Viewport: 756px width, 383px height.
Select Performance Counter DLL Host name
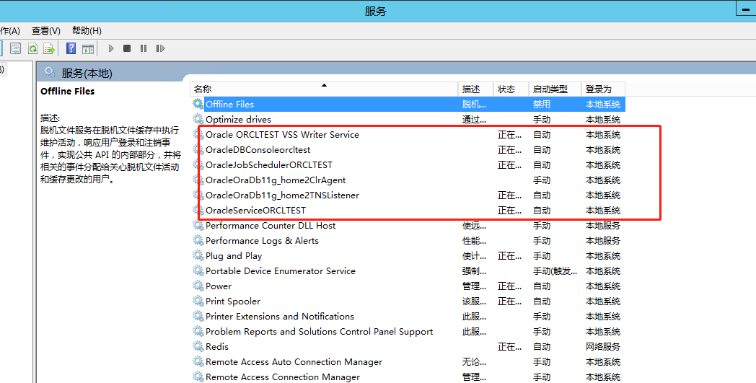pyautogui.click(x=271, y=225)
